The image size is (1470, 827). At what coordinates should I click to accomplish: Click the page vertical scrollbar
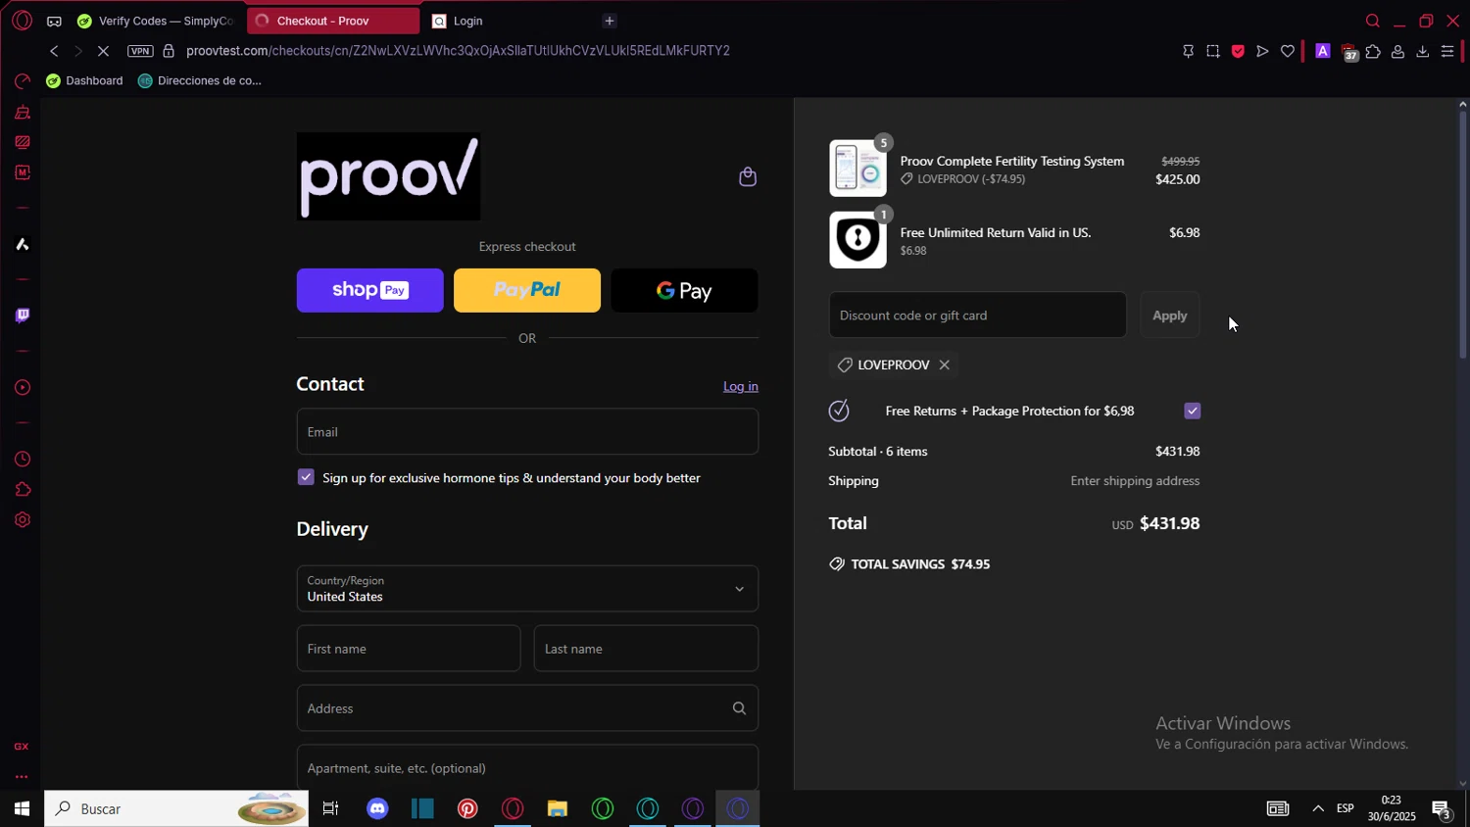point(1462,235)
